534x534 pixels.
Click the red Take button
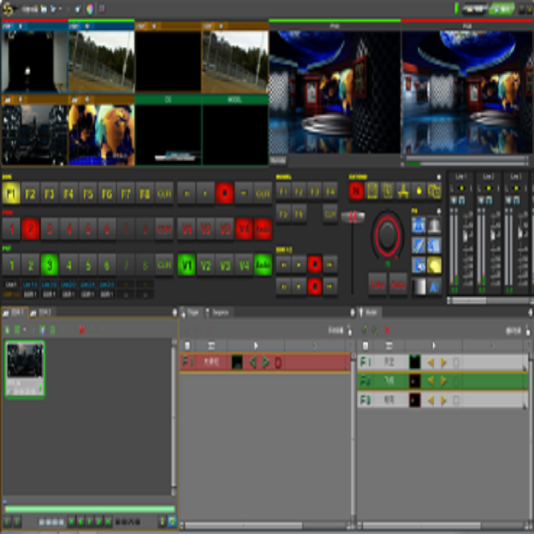pos(377,285)
